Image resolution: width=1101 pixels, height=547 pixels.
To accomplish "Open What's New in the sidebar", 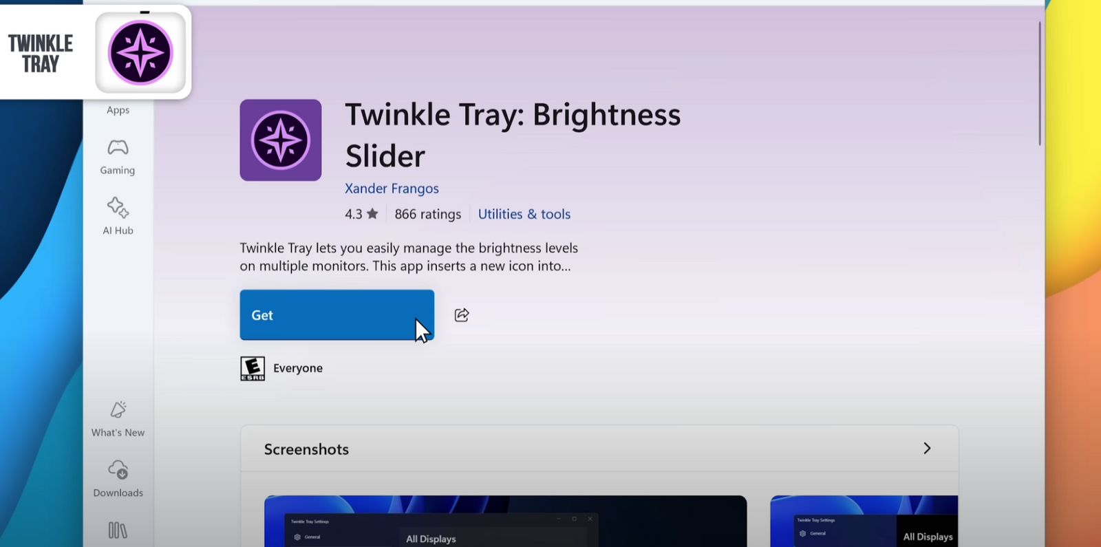I will tap(118, 418).
